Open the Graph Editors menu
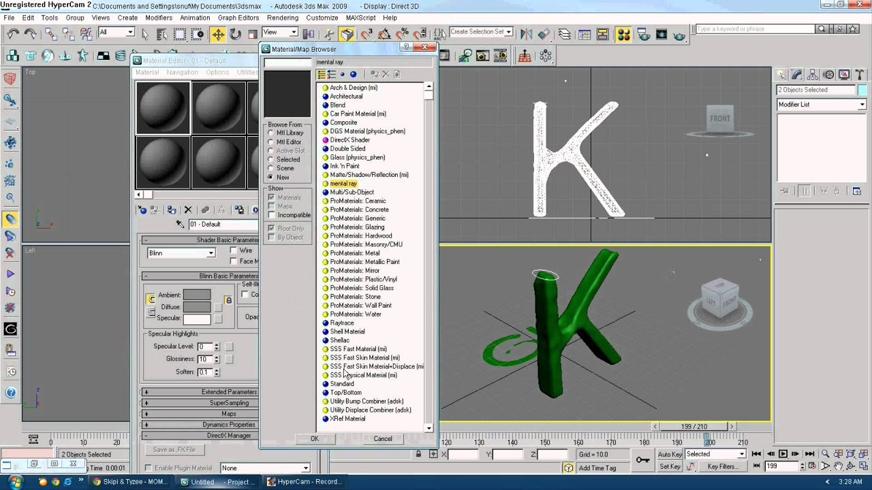 coord(238,18)
